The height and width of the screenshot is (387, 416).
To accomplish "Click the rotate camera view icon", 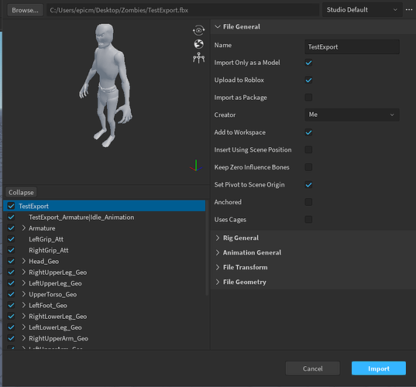I will coord(198,30).
